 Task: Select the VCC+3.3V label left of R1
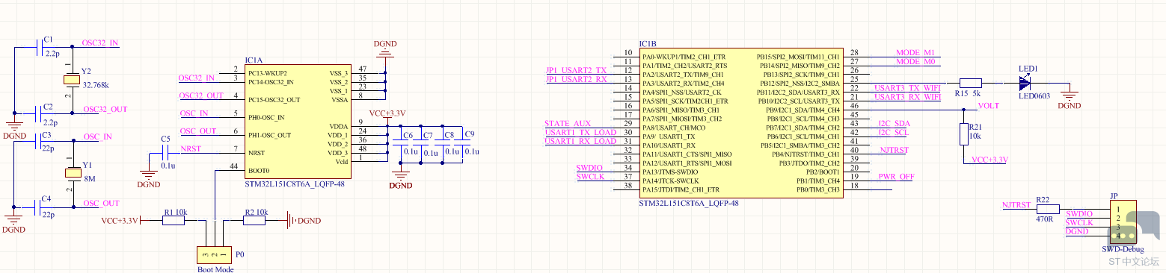point(120,221)
